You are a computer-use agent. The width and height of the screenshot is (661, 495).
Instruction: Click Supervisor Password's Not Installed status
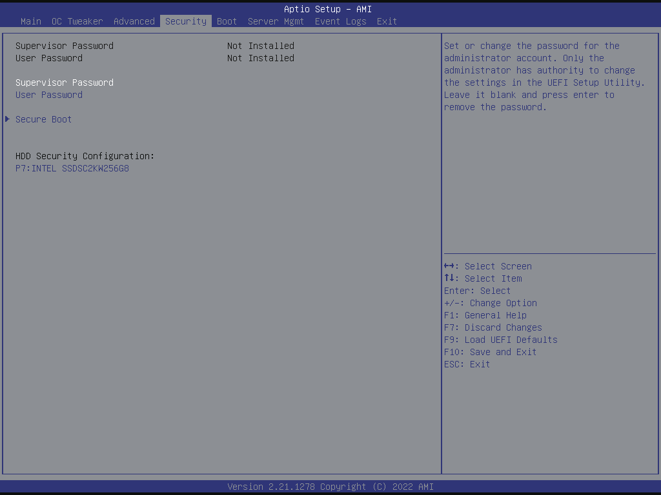[260, 46]
